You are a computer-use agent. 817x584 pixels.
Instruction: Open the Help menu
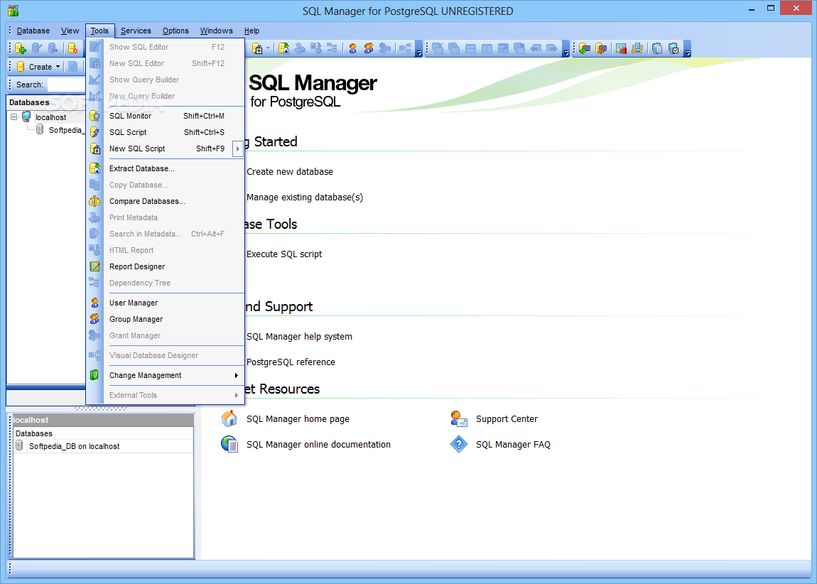[251, 31]
